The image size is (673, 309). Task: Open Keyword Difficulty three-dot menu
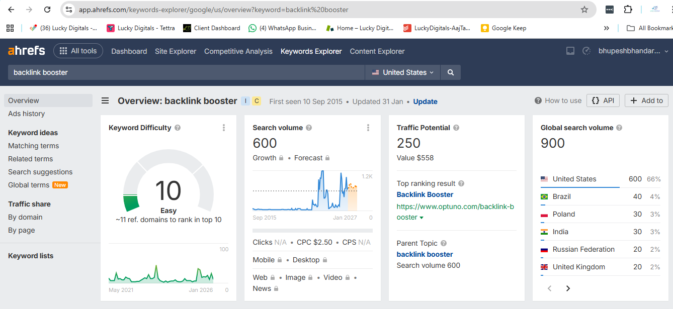[x=224, y=128]
